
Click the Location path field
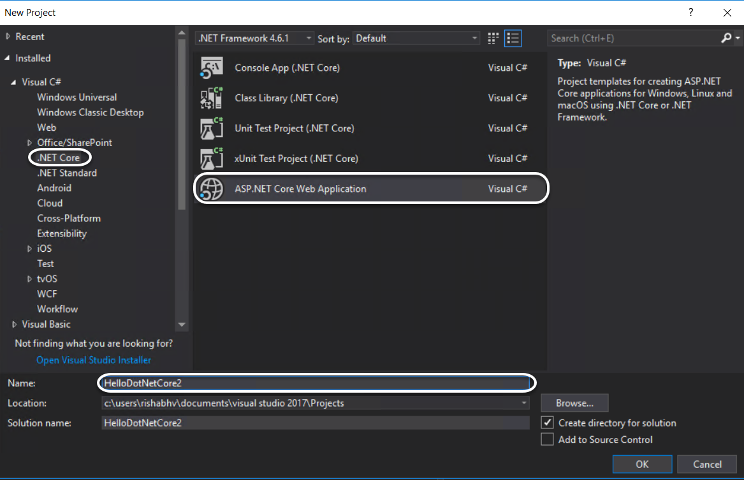coord(310,403)
